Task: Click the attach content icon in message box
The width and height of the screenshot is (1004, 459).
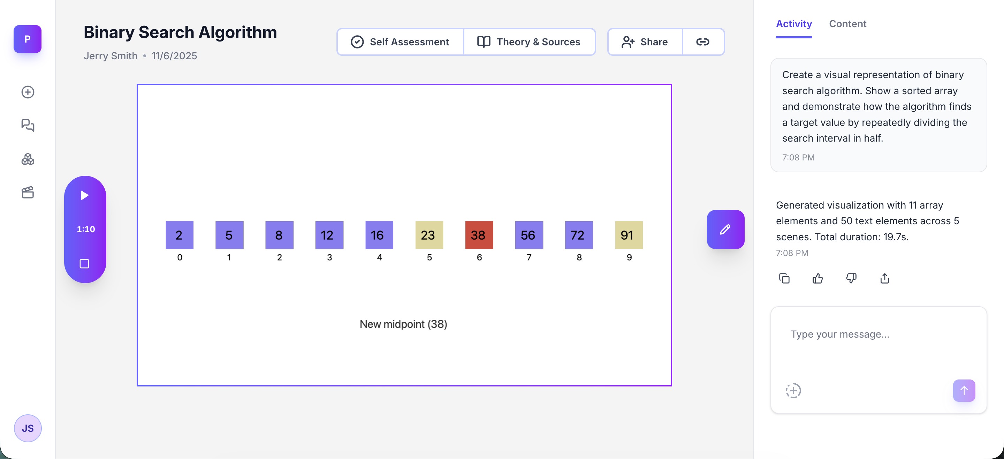Action: coord(793,390)
